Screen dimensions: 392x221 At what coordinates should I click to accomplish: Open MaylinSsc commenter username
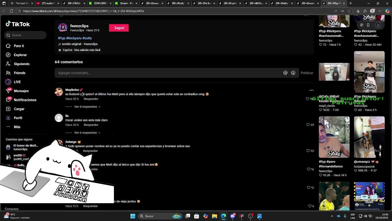point(72,90)
